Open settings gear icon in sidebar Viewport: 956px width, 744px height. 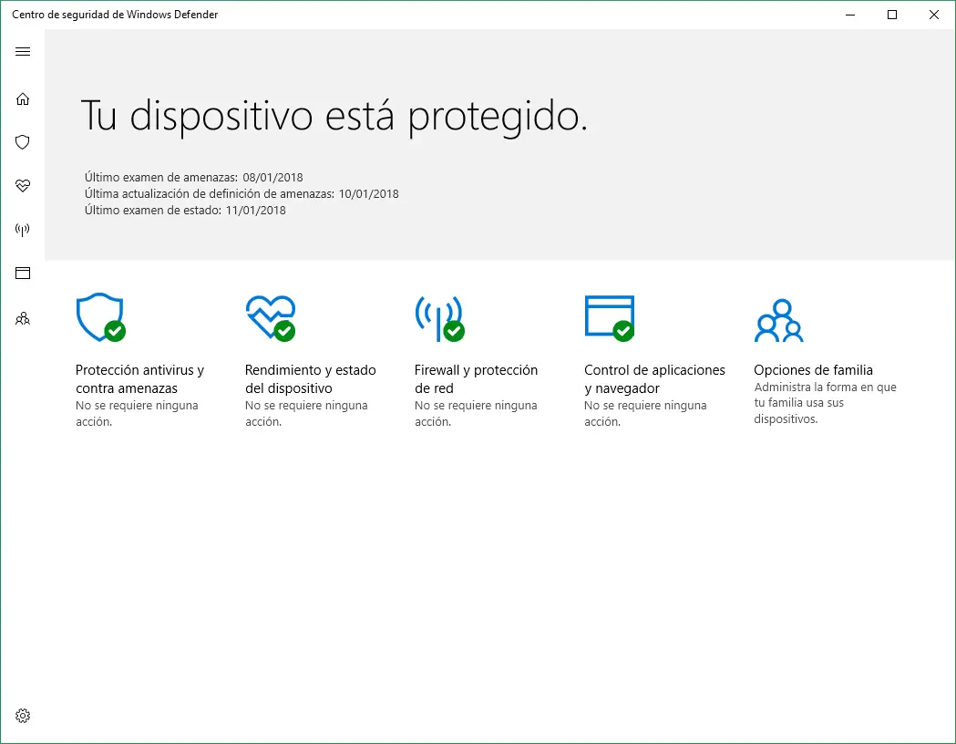click(x=23, y=716)
